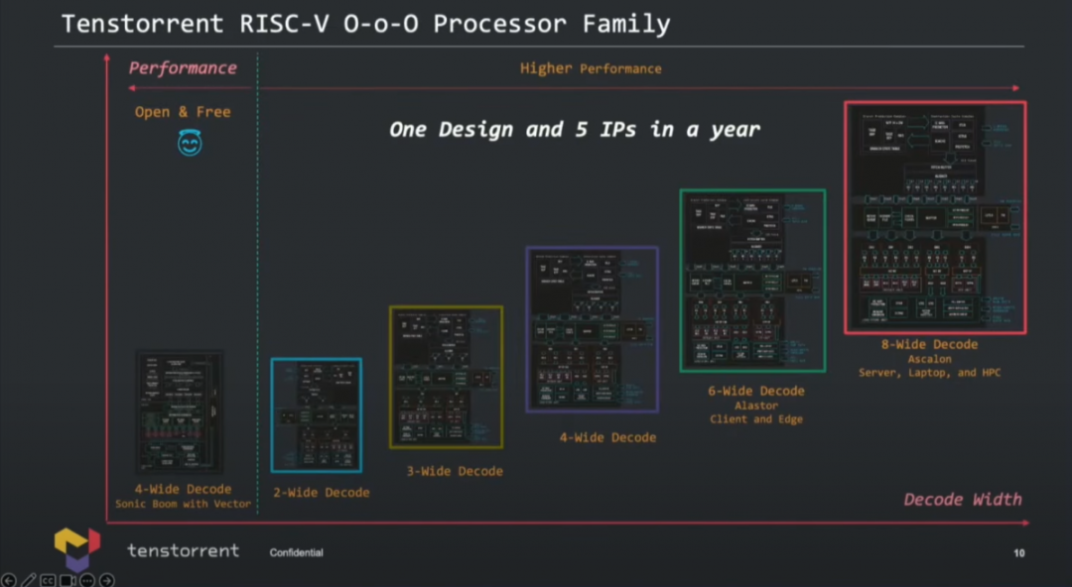This screenshot has height=587, width=1072.
Task: Select the pen annotation tool
Action: (29, 580)
